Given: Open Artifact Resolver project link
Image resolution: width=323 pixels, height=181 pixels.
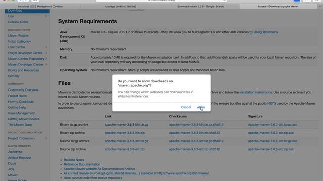Looking at the screenshot, I should (20, 158).
